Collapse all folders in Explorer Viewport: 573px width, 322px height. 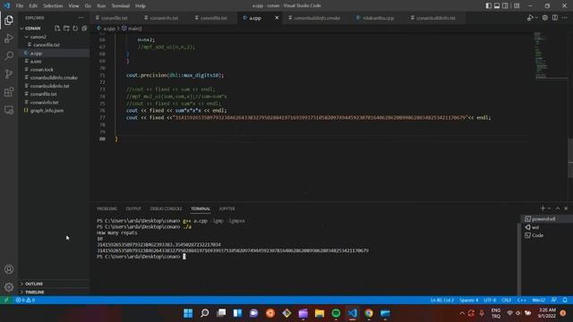(84, 28)
